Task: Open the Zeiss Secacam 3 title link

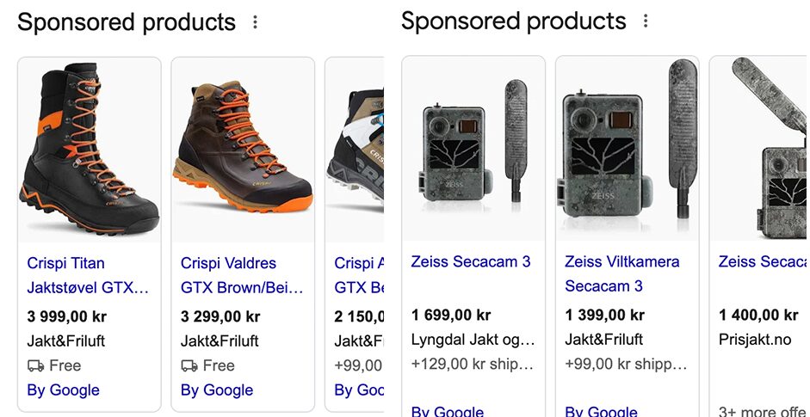Action: (471, 261)
